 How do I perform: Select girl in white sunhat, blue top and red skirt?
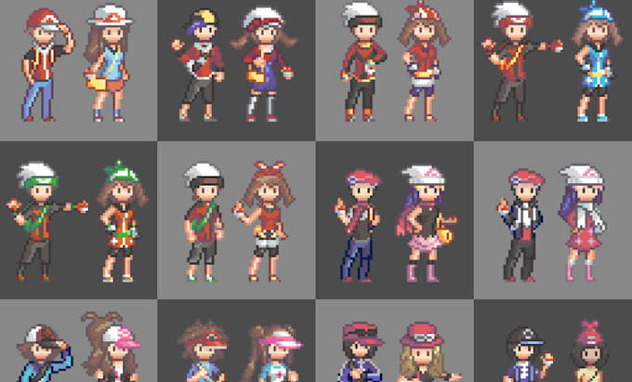tap(107, 63)
